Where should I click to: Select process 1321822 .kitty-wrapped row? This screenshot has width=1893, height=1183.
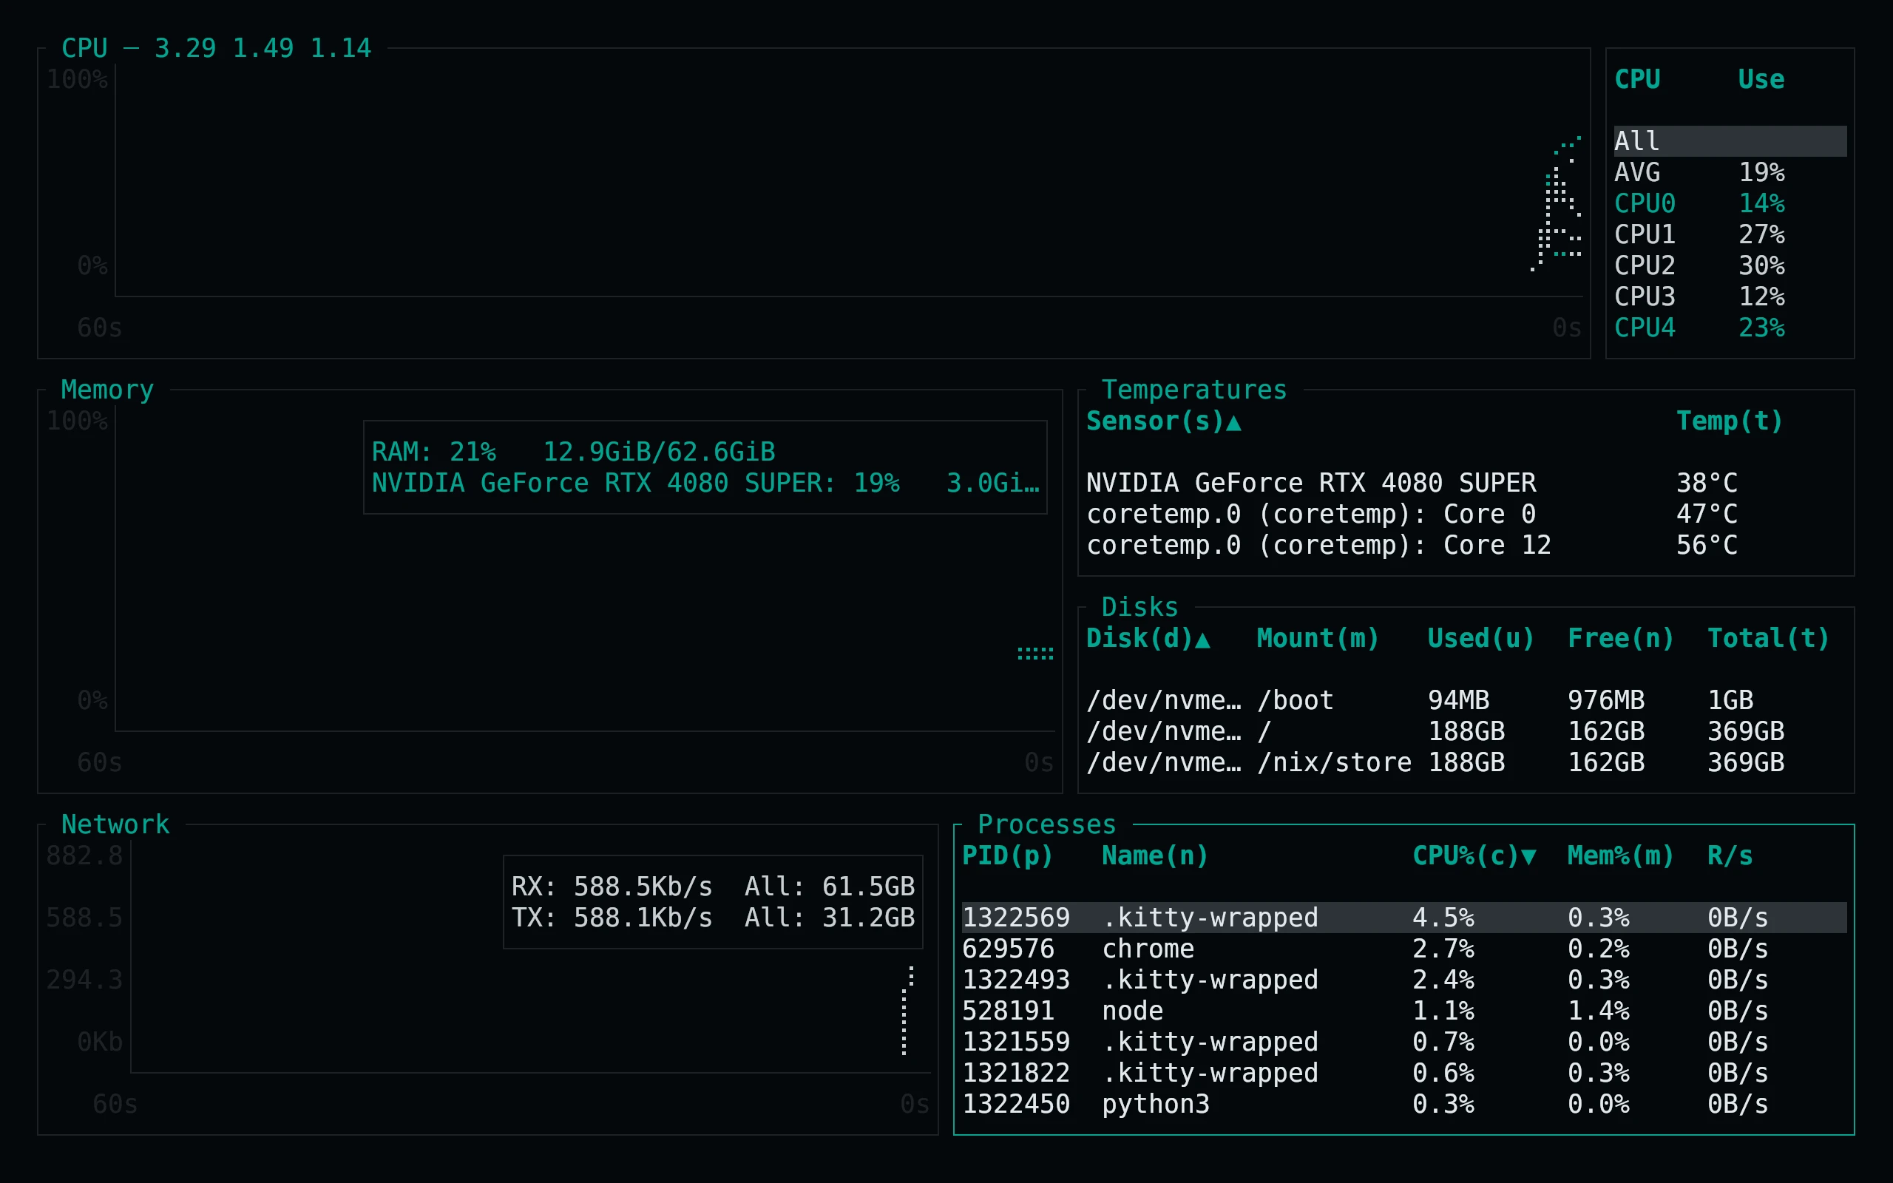pyautogui.click(x=1404, y=1073)
